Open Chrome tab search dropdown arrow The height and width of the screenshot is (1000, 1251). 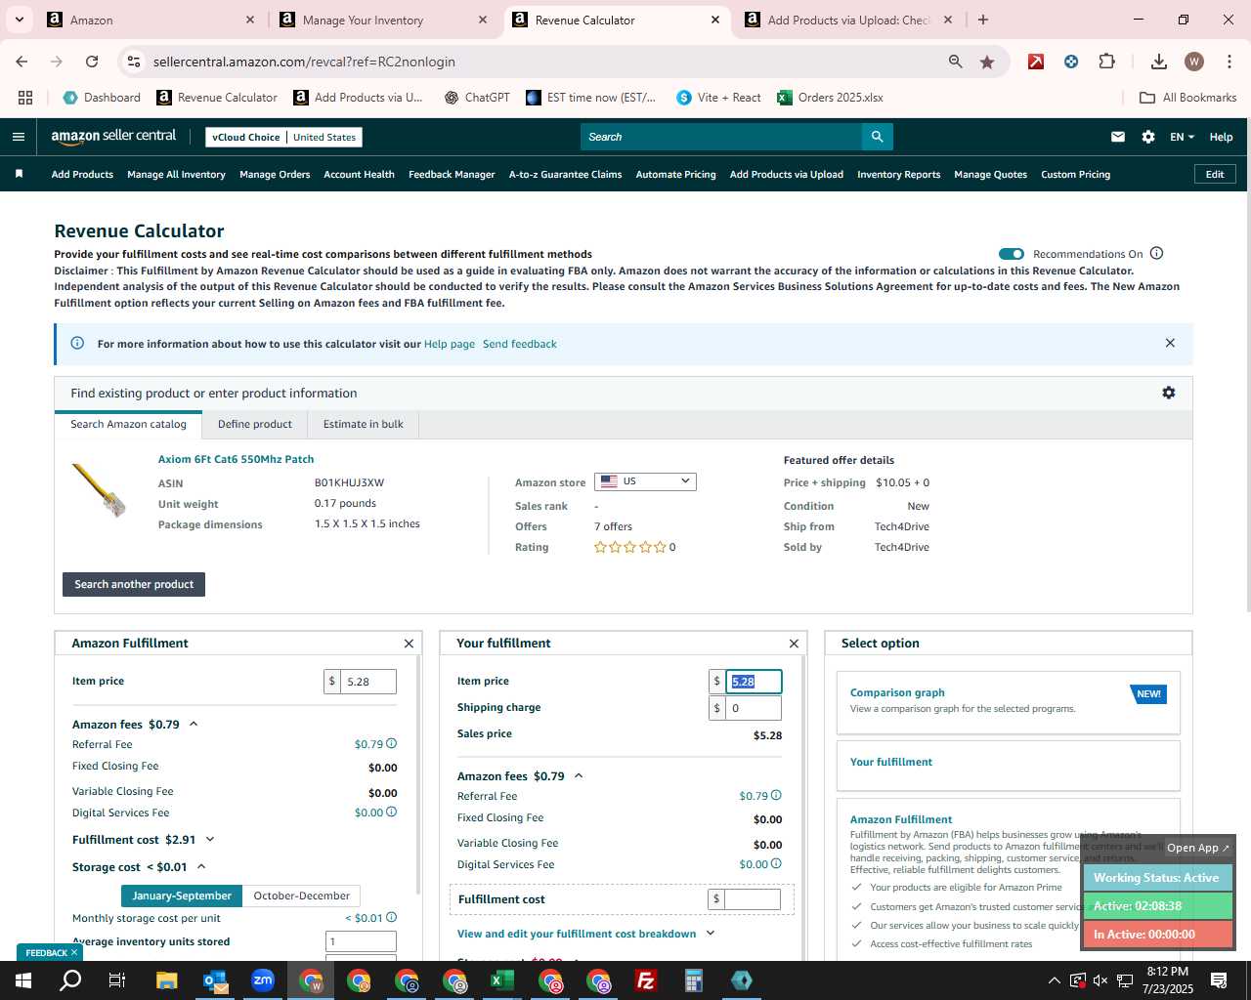click(19, 20)
